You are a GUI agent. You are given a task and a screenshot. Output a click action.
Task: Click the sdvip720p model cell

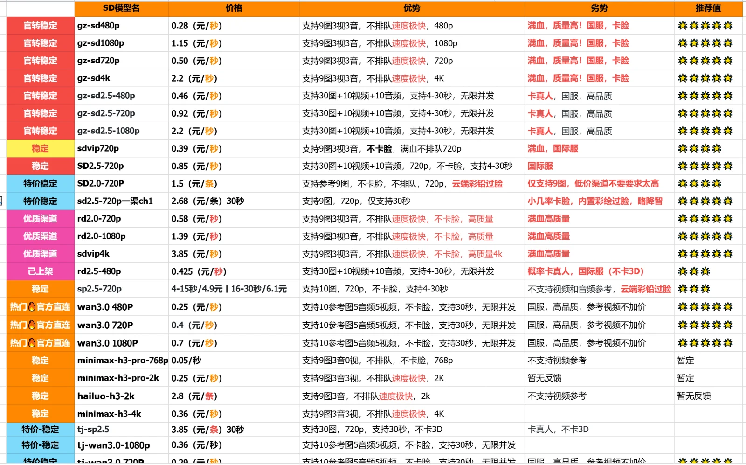(121, 149)
